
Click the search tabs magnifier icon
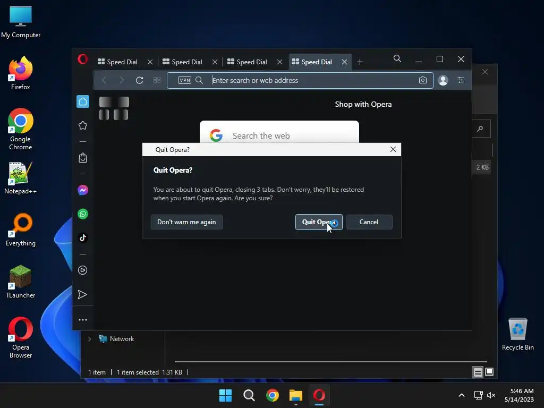click(x=397, y=58)
